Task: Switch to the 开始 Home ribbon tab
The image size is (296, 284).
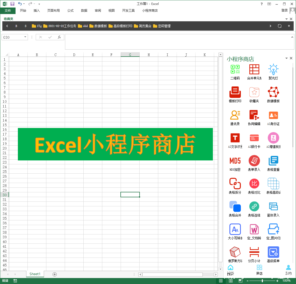Action: (23, 11)
